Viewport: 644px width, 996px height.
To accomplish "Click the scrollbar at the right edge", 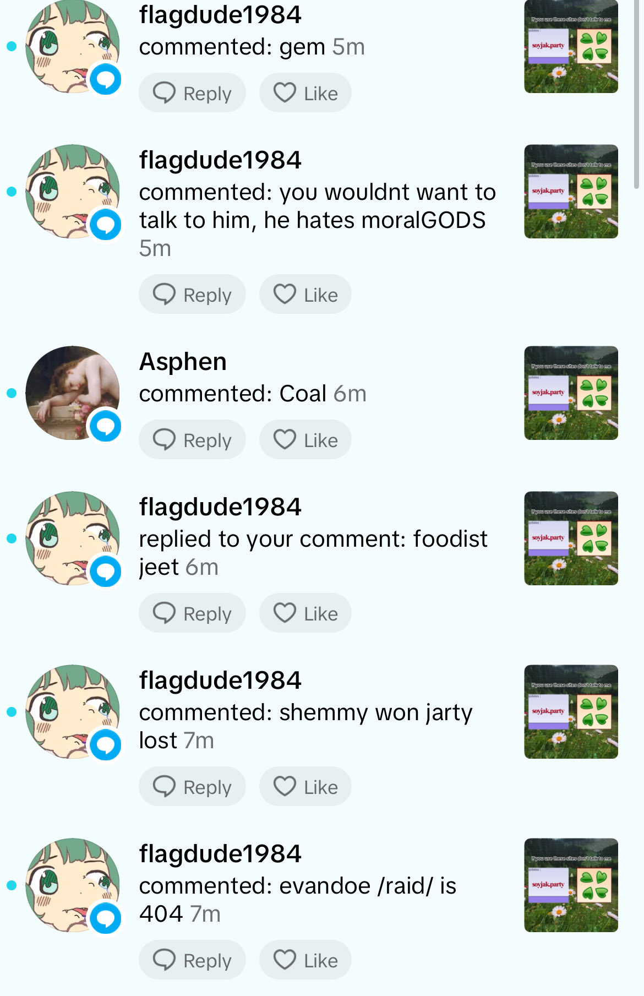I will pos(637,94).
